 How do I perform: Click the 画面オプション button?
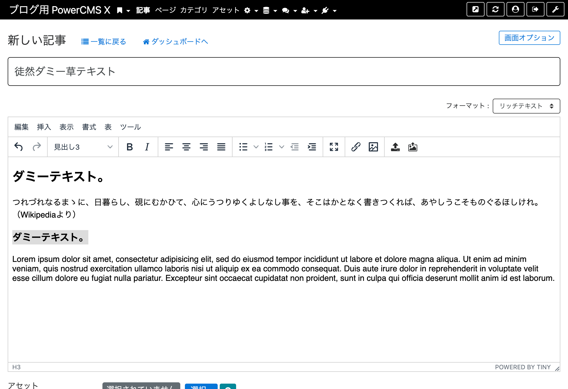[x=529, y=38]
